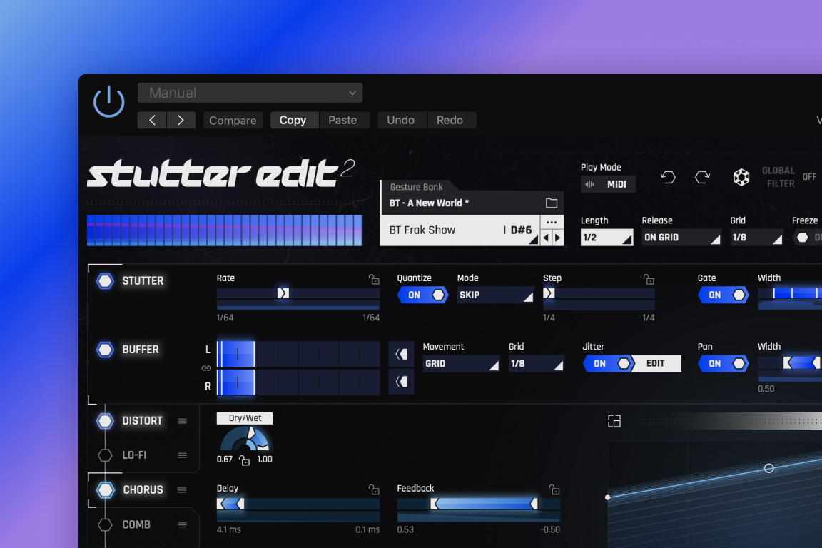Click the Chorus Delay range slider

pyautogui.click(x=230, y=504)
